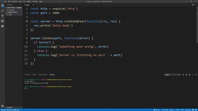Create a new terminal with plus icon
Image resolution: width=198 pixels, height=111 pixels.
[x=183, y=75]
